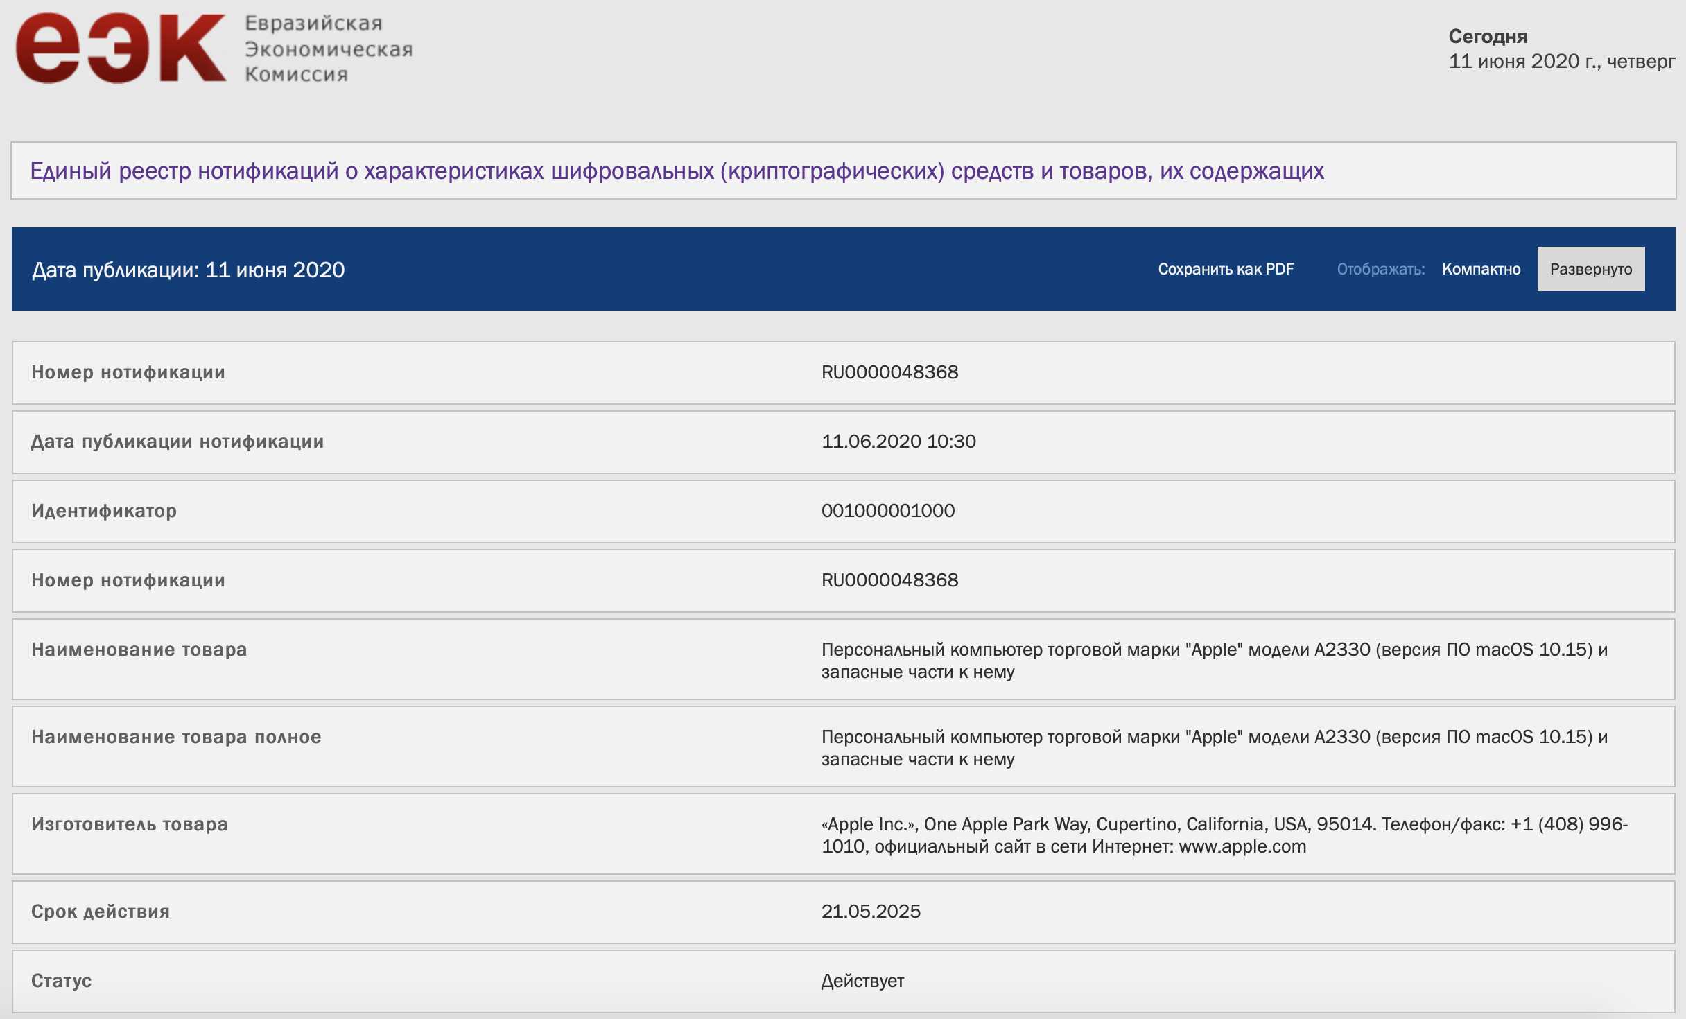Click the expiry date 21.05.2025
1686x1019 pixels.
click(x=871, y=912)
